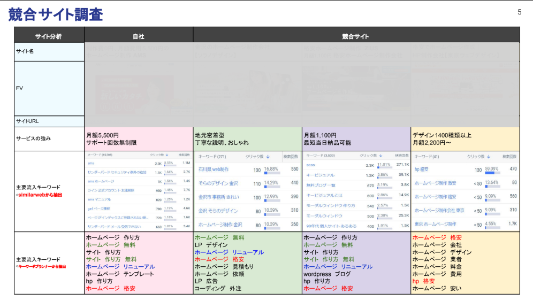Image resolution: width=533 pixels, height=301 pixels.
Task: Click the ホームページ制作会社 東京 keyword
Action: tap(439, 210)
